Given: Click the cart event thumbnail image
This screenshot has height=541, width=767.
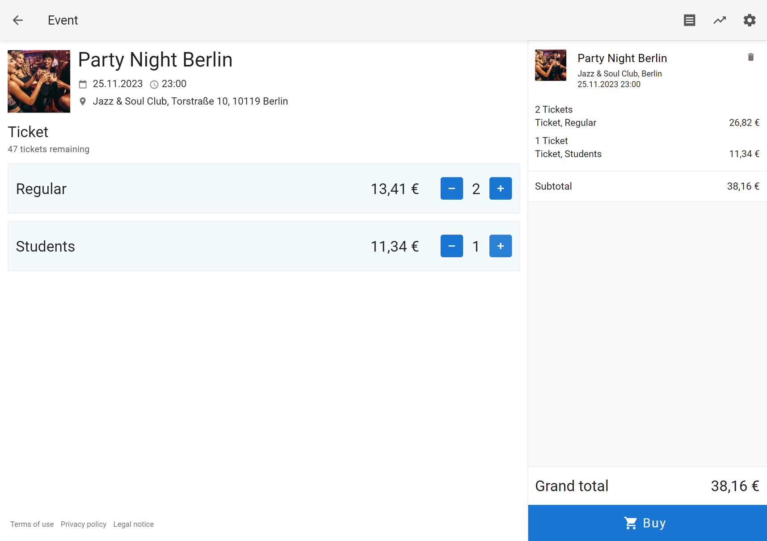Looking at the screenshot, I should [x=550, y=65].
